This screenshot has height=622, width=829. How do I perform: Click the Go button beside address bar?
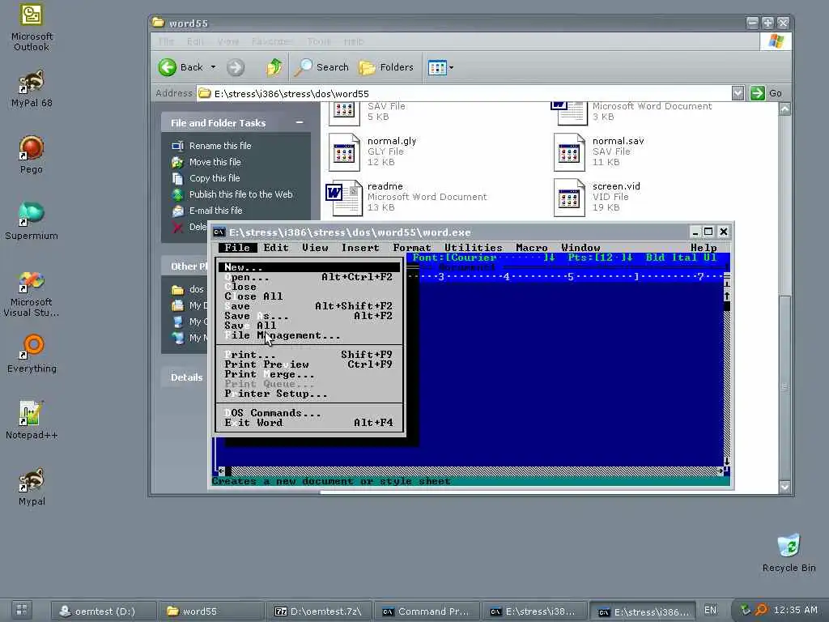766,93
